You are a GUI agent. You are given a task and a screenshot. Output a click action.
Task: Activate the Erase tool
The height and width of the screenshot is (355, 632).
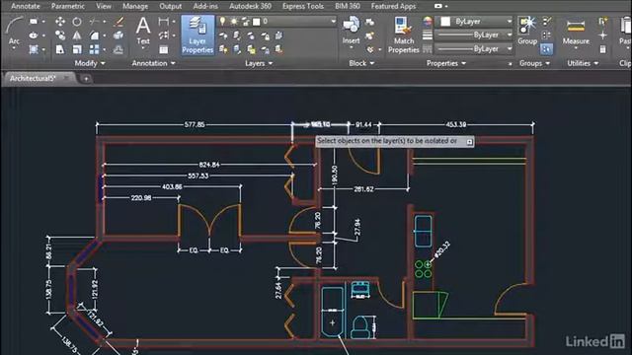tap(118, 22)
